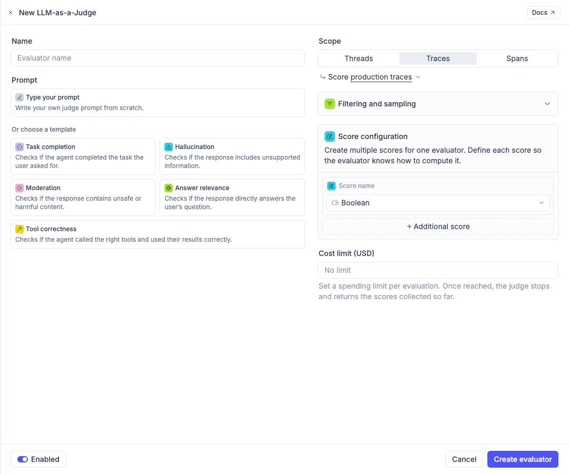Click the Task completion template icon
The width and height of the screenshot is (569, 474).
pyautogui.click(x=19, y=147)
